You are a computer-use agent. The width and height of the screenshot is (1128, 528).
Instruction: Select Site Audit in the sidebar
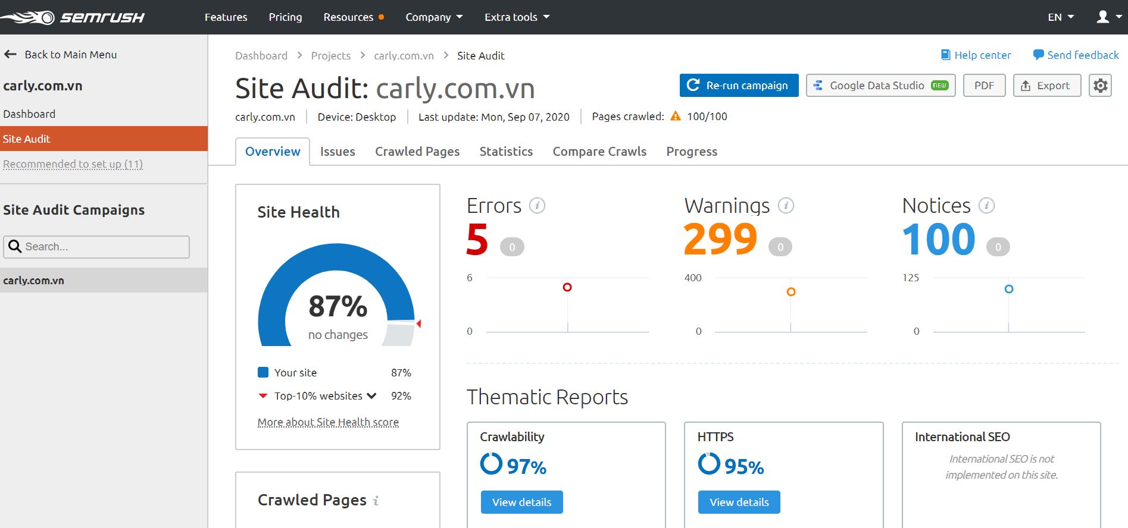click(x=104, y=139)
